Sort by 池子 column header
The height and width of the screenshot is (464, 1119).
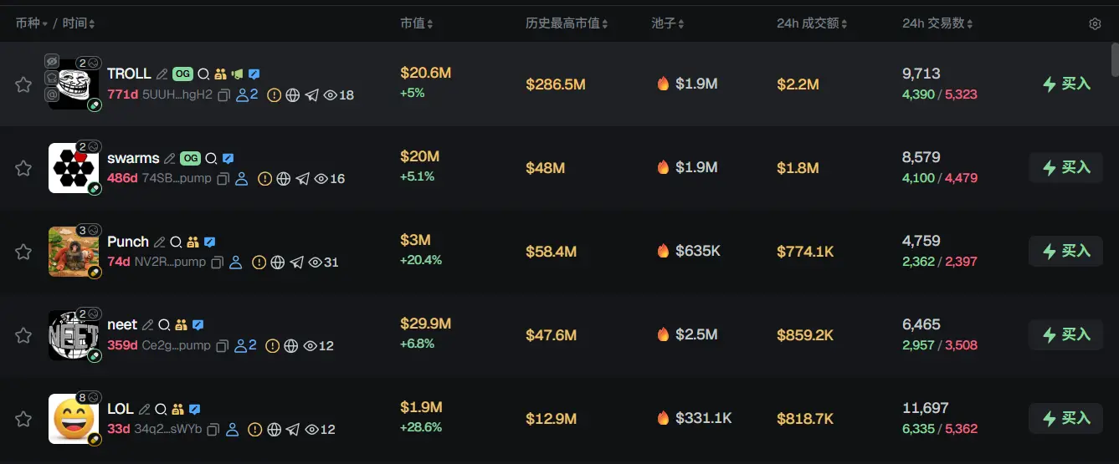[668, 23]
